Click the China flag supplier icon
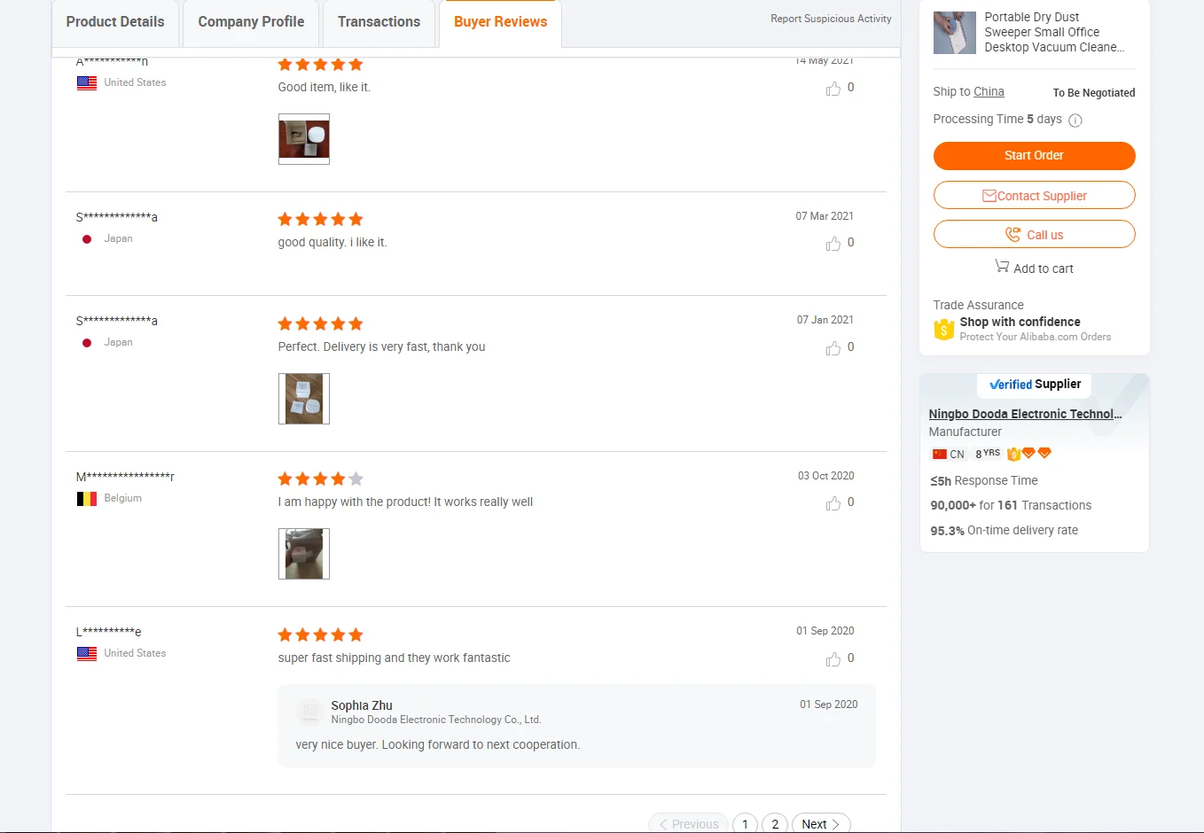This screenshot has height=833, width=1204. click(x=940, y=454)
